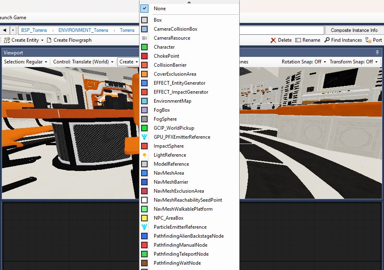Choose PathfindingTeleportNode from the list
Image resolution: width=384 pixels, height=270 pixels.
tap(189, 254)
